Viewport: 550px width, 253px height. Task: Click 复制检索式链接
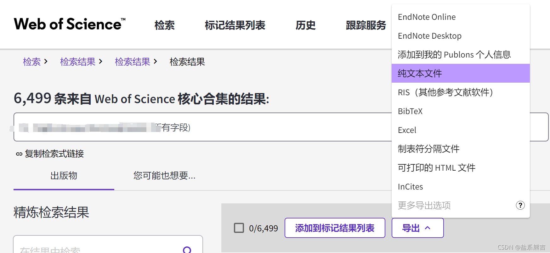[x=54, y=154]
